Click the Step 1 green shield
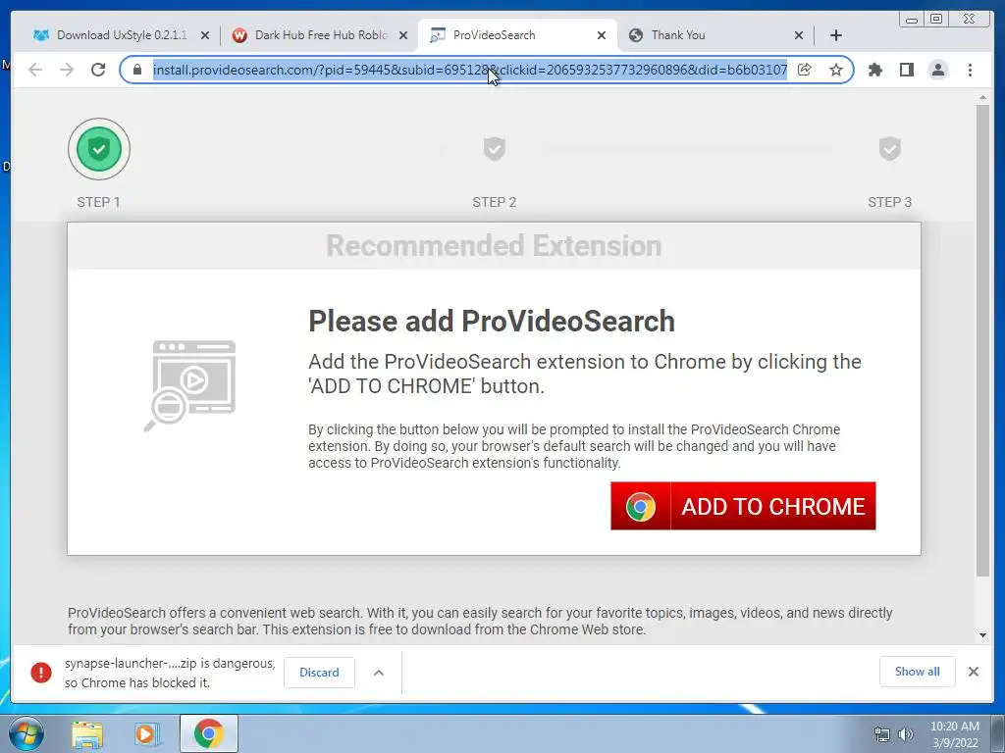1005x753 pixels. [x=99, y=149]
